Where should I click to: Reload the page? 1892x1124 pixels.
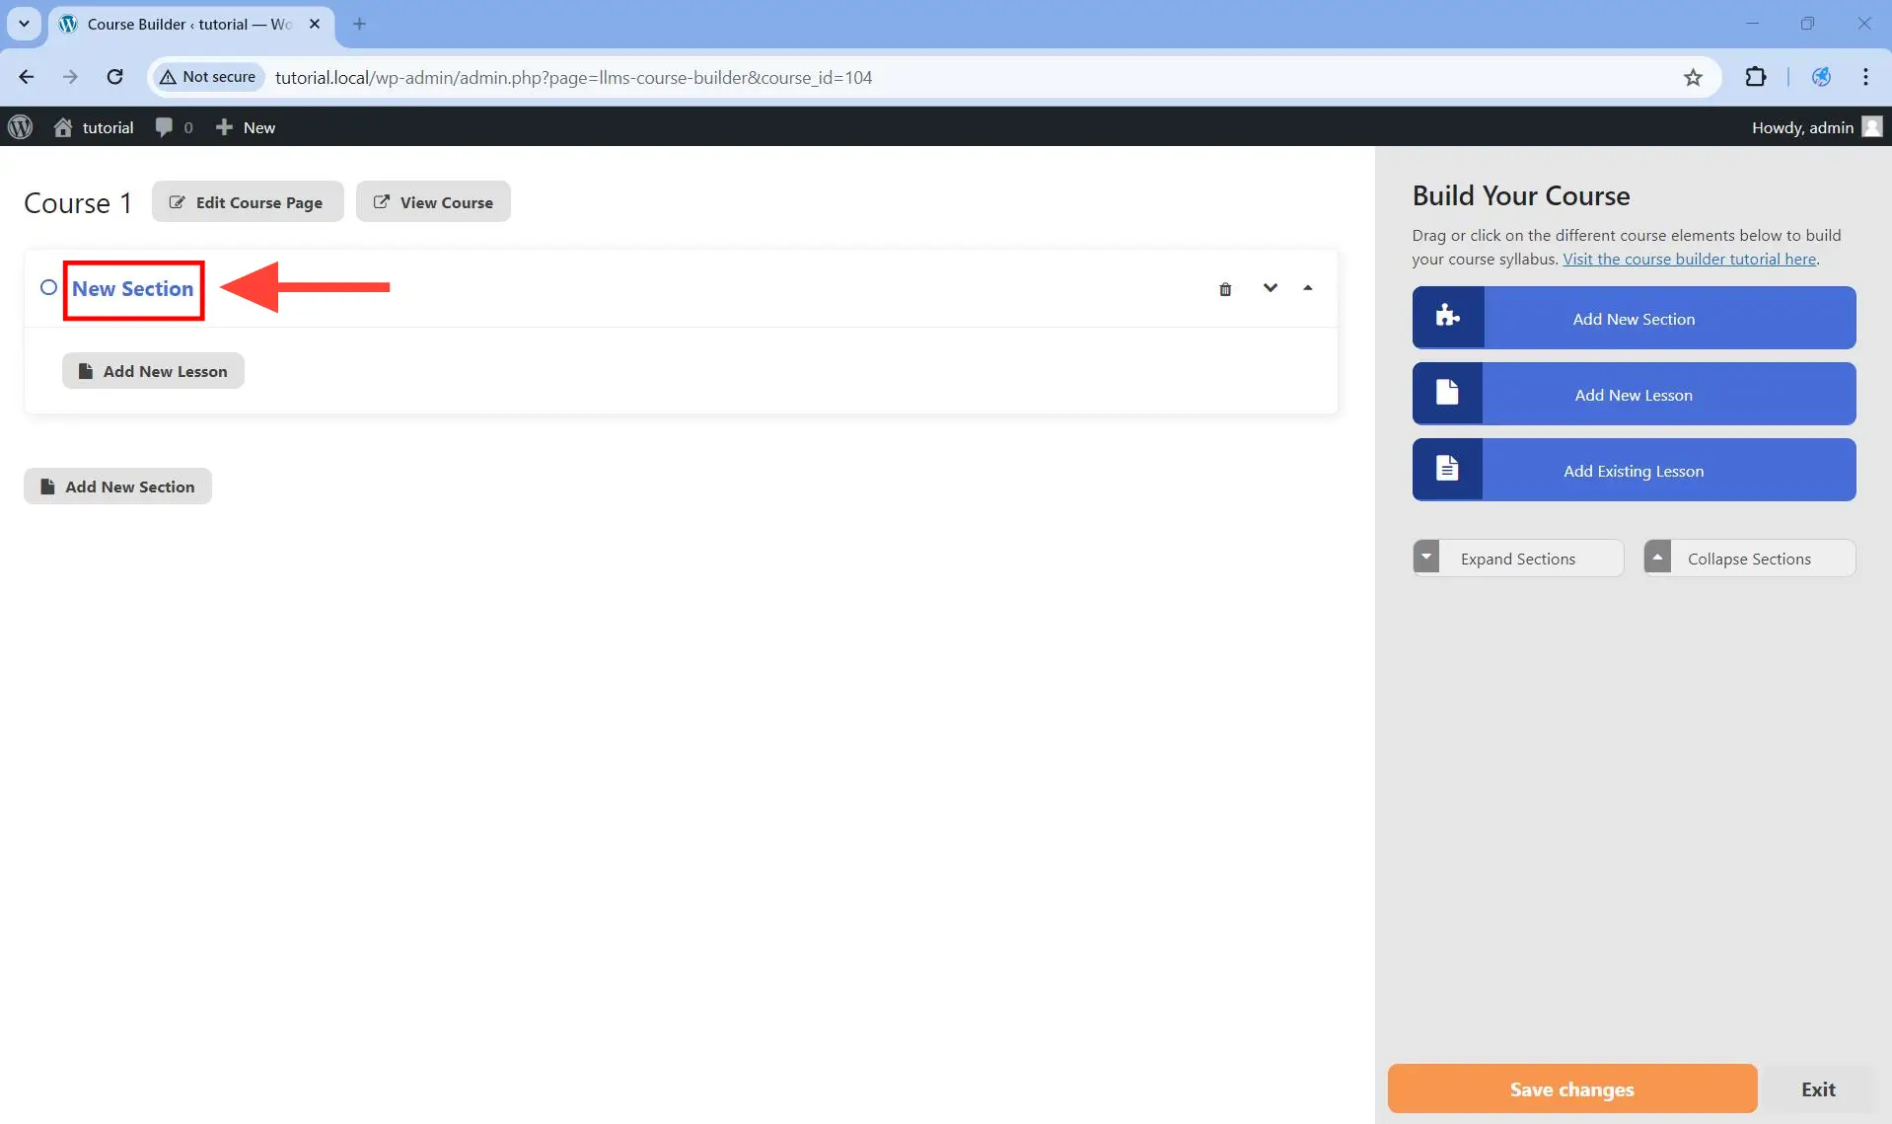(114, 77)
